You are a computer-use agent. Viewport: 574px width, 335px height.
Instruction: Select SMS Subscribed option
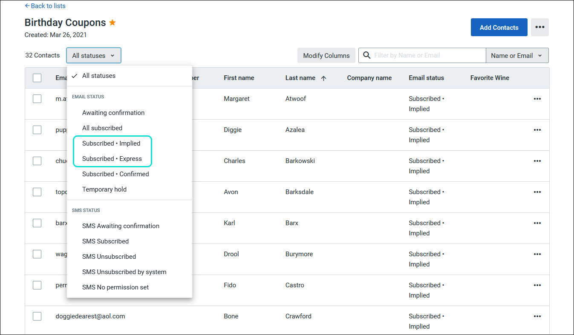pos(130,241)
